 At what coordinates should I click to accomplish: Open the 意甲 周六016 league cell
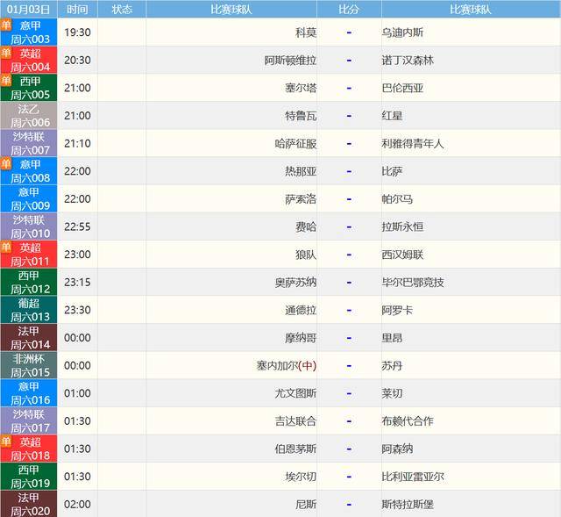(x=29, y=393)
